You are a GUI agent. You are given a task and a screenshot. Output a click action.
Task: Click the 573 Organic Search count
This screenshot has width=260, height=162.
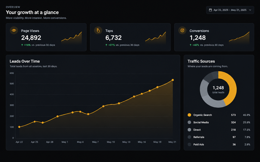point(233,115)
